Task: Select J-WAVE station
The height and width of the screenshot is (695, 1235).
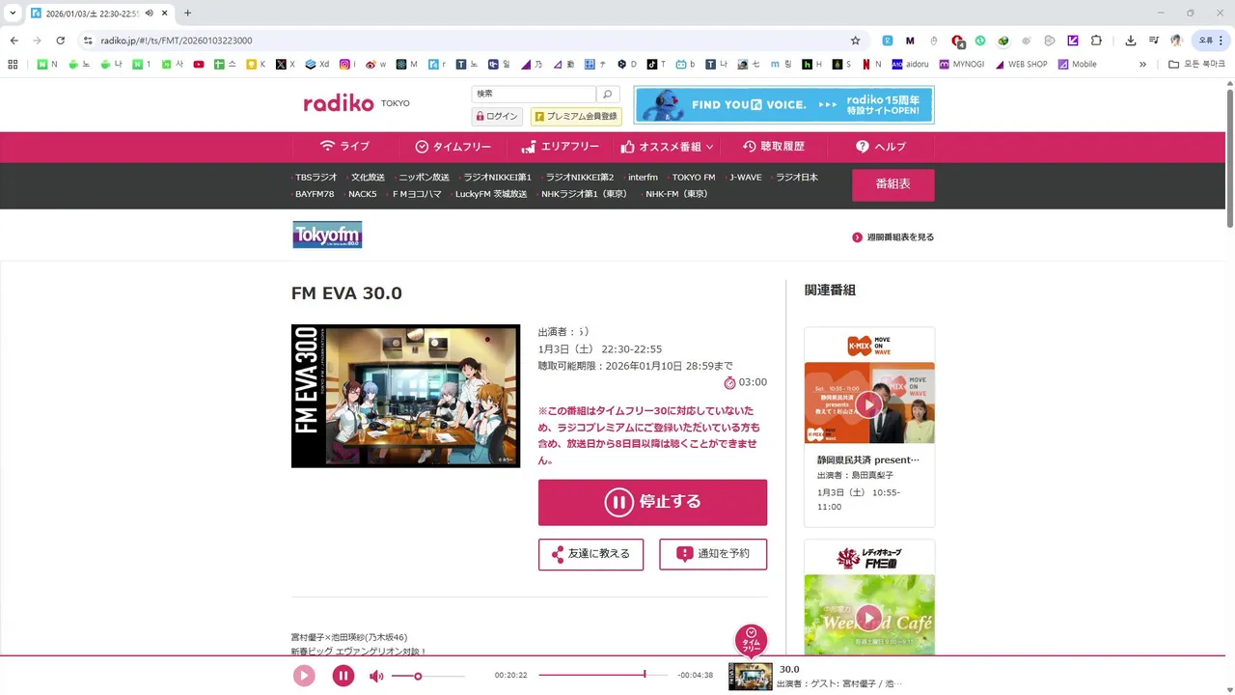Action: click(x=745, y=178)
